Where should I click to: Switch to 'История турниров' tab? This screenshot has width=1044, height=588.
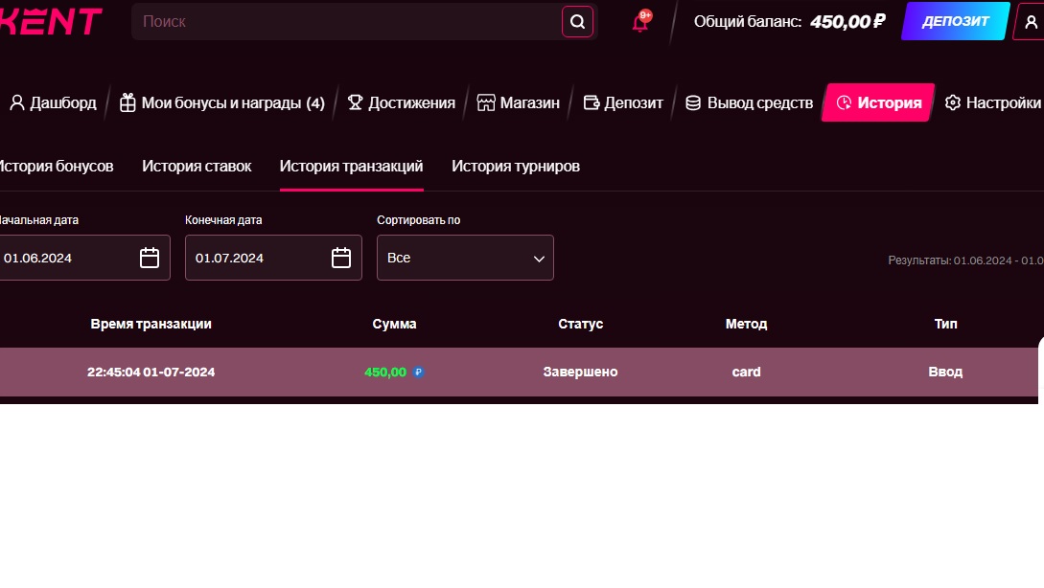click(x=516, y=166)
